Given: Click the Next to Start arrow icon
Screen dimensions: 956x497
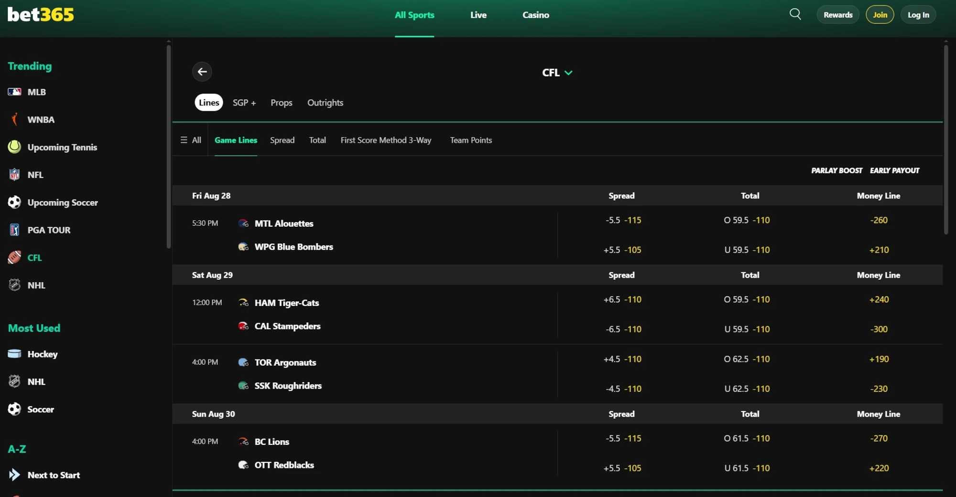Looking at the screenshot, I should pyautogui.click(x=14, y=475).
